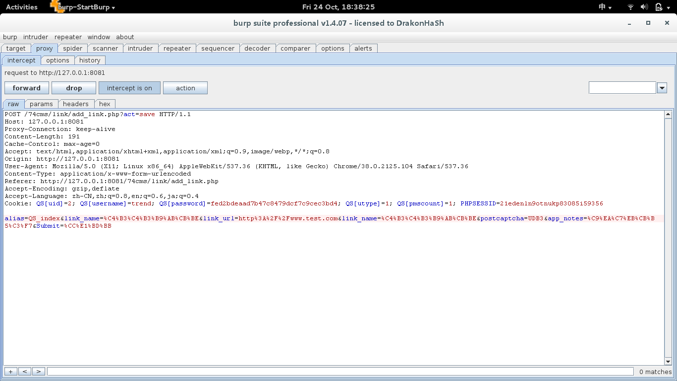This screenshot has height=381, width=677.
Task: Switch to the decoder tab
Action: click(258, 48)
